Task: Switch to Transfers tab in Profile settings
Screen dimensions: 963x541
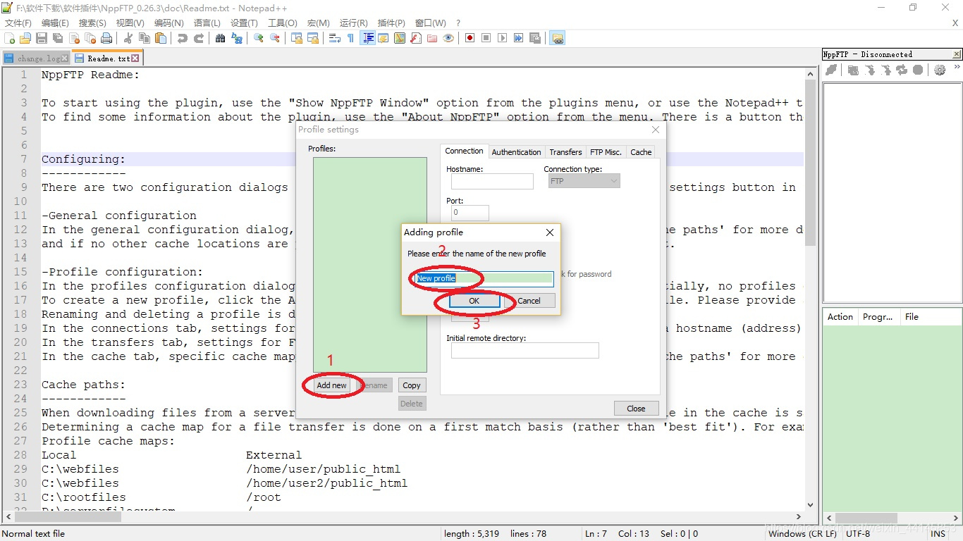Action: point(565,152)
